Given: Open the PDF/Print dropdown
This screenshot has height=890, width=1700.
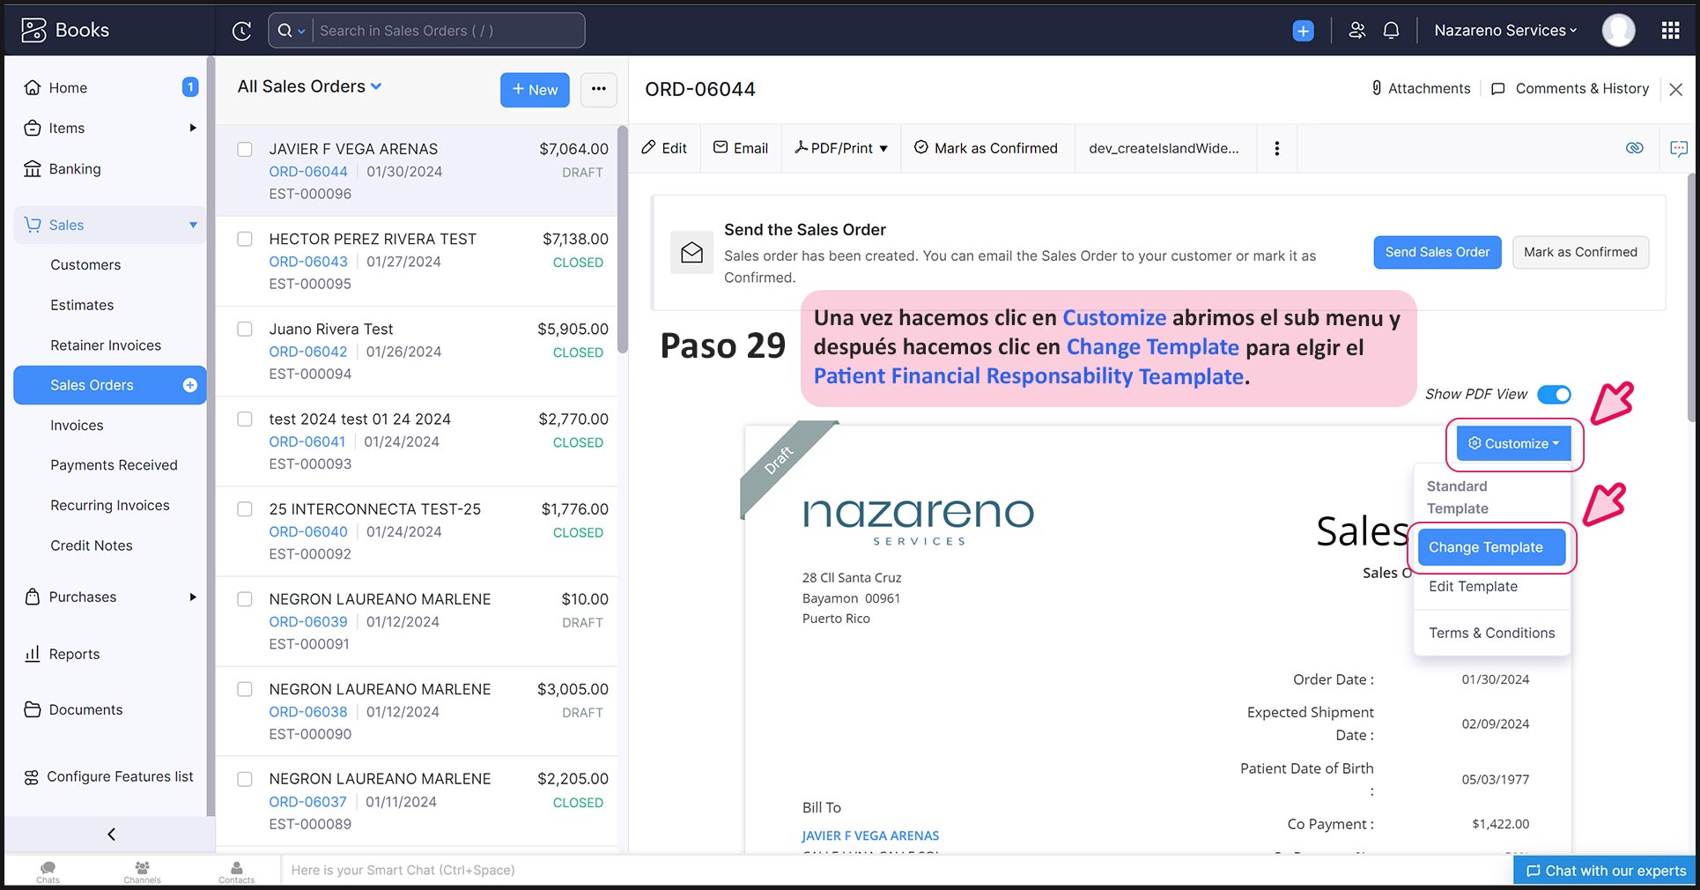Looking at the screenshot, I should [841, 148].
